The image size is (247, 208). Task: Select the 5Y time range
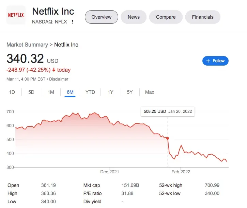[x=130, y=92]
